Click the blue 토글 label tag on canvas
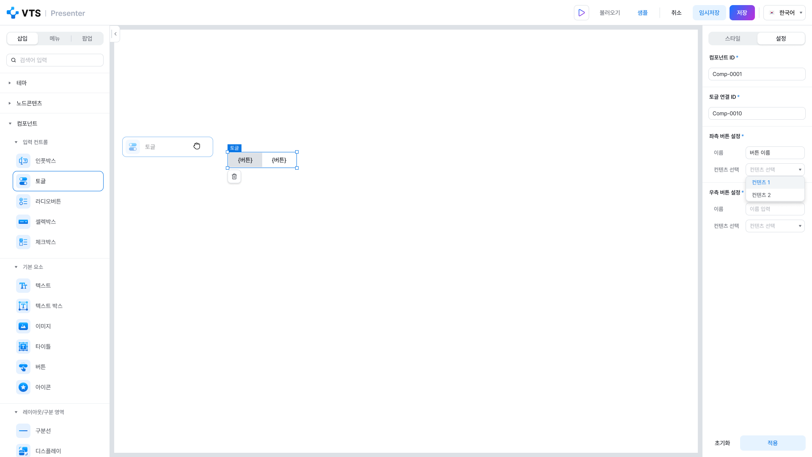812x457 pixels. (234, 148)
